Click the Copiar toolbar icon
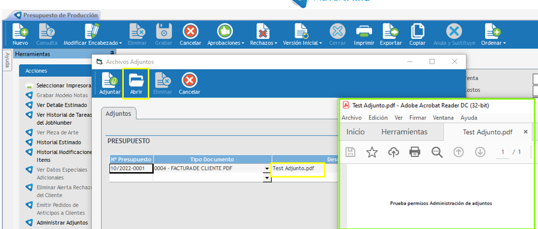538x229 pixels. click(417, 32)
